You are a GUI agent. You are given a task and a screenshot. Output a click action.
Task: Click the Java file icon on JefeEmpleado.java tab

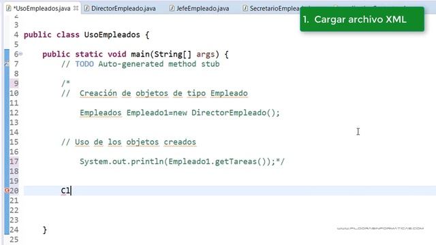(x=172, y=8)
